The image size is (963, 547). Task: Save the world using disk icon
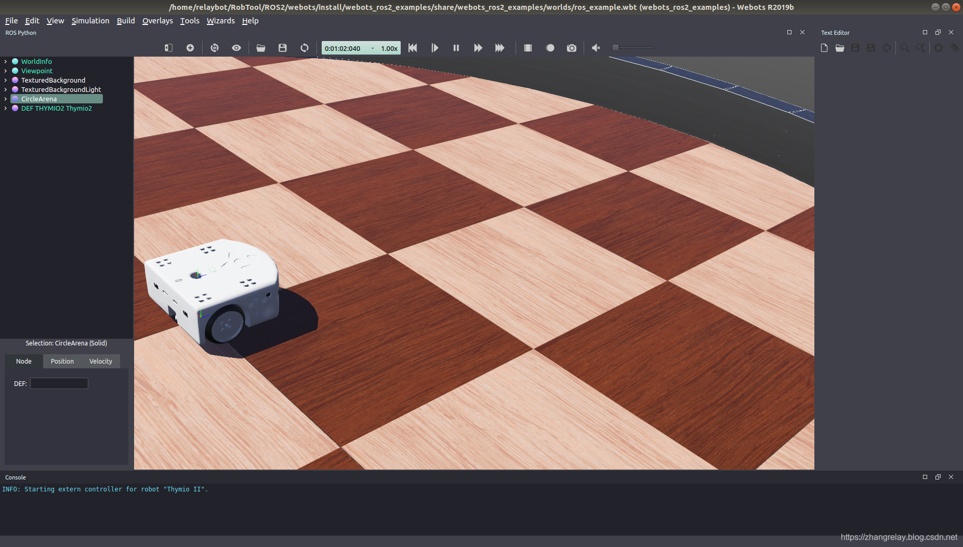pos(283,48)
